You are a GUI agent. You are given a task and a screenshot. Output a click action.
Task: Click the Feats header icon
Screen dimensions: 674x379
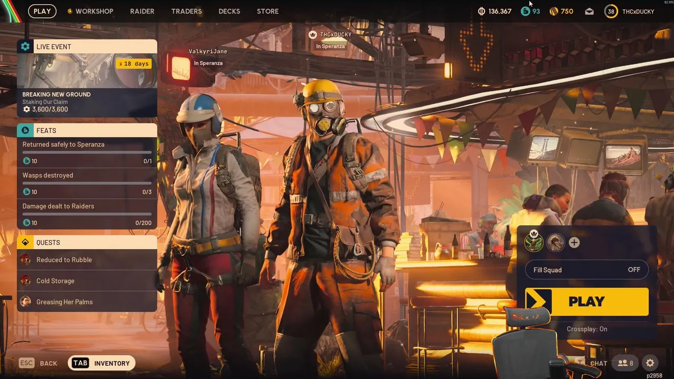coord(25,130)
